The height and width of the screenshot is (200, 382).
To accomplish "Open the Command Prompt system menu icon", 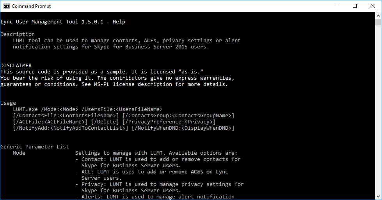I will tap(7, 6).
